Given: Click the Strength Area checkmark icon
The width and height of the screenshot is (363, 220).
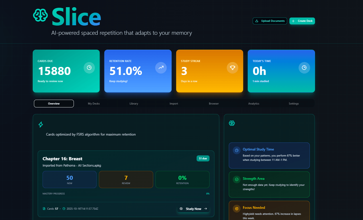Looking at the screenshot, I should click(x=237, y=180).
